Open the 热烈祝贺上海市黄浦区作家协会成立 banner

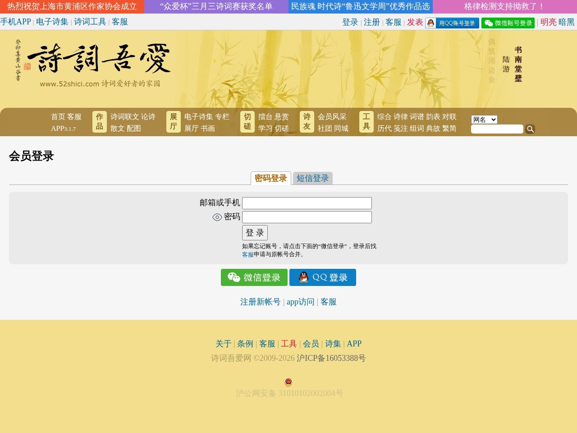[x=72, y=6]
